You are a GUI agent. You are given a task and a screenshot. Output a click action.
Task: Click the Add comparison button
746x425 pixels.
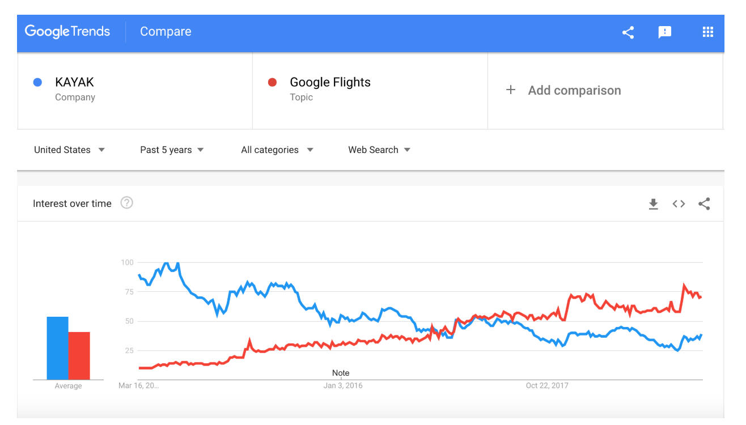(x=574, y=90)
